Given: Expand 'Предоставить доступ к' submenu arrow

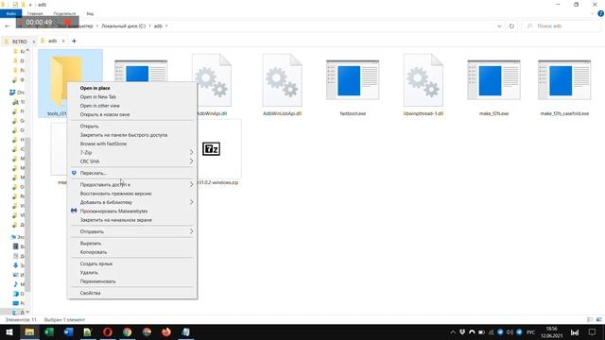Looking at the screenshot, I should coord(191,185).
